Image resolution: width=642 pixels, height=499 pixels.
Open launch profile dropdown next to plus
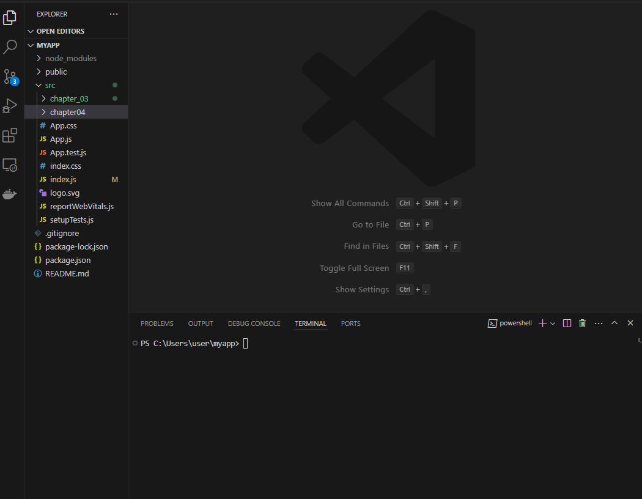point(553,323)
